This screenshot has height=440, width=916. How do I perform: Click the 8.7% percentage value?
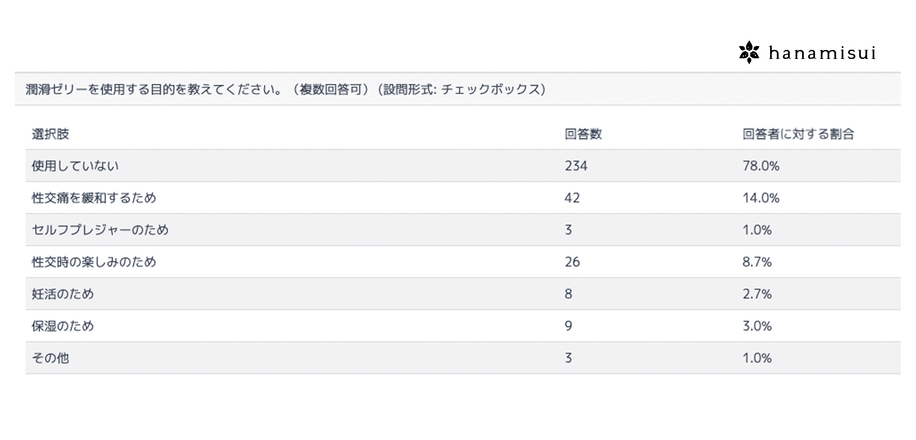(x=757, y=262)
